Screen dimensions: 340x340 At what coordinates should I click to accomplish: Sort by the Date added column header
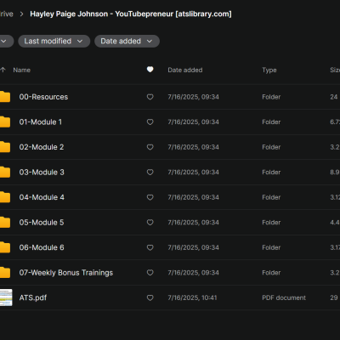point(185,70)
